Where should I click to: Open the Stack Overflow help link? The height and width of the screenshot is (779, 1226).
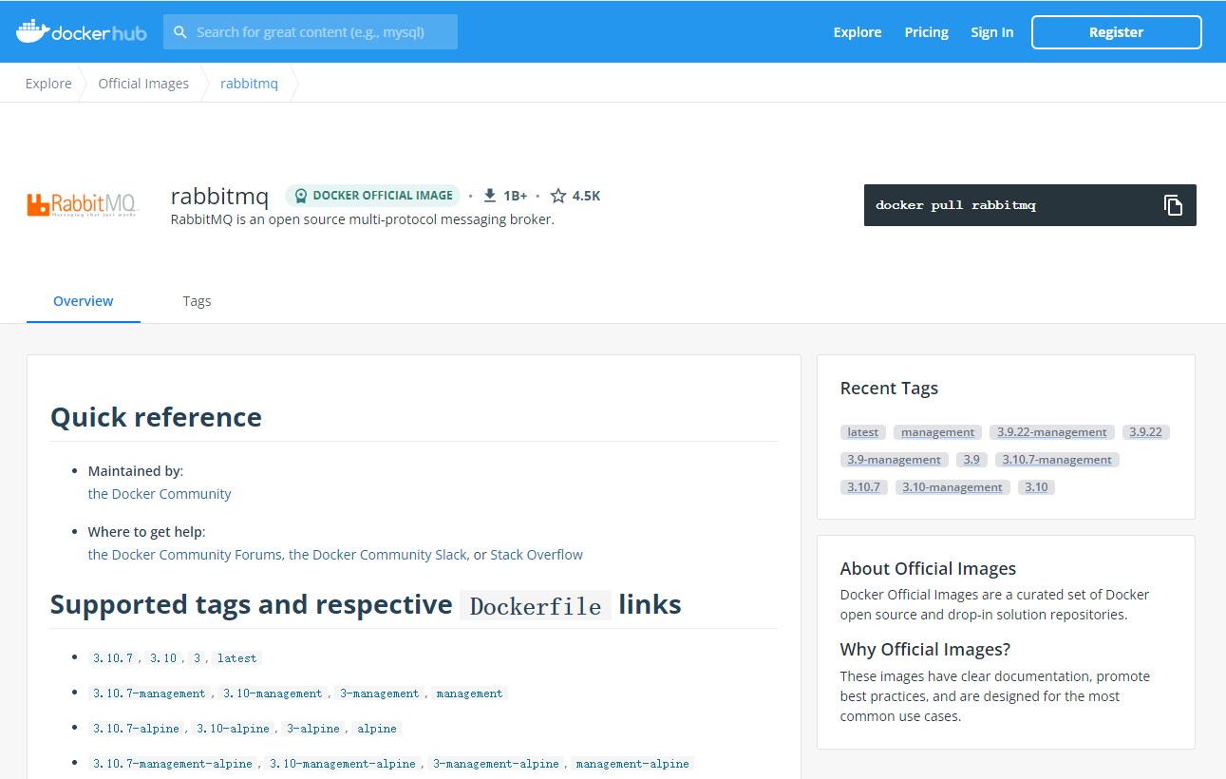point(537,555)
